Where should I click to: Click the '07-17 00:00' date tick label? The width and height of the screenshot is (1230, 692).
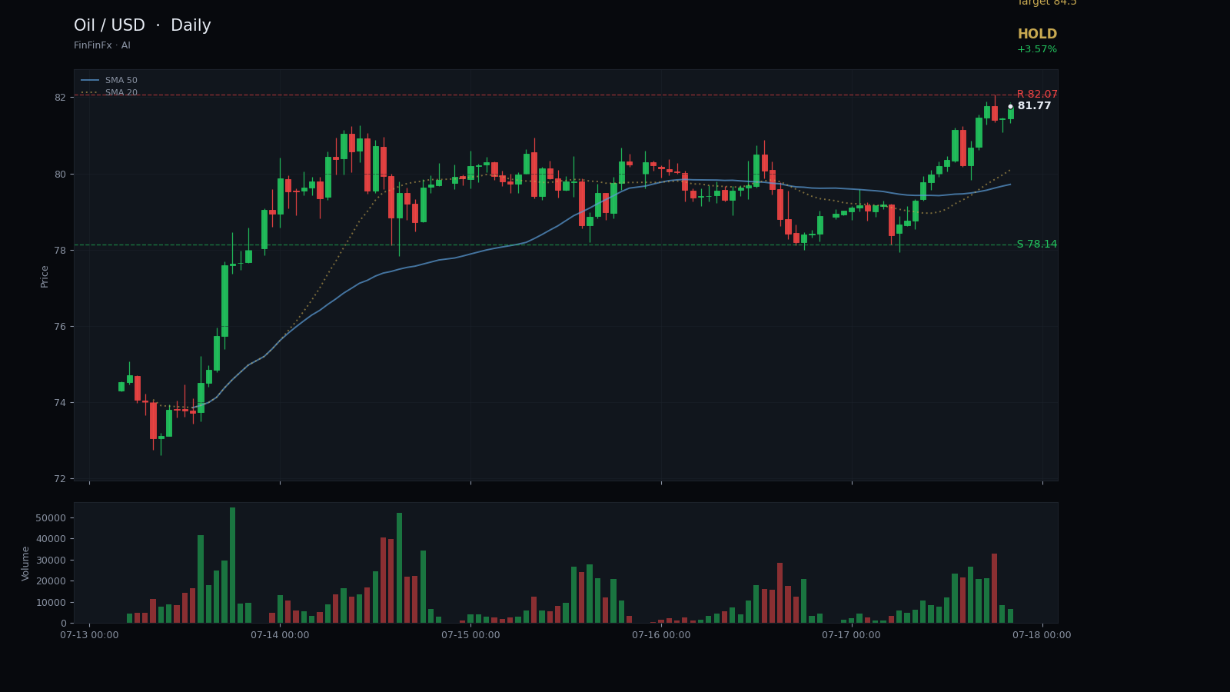pyautogui.click(x=851, y=635)
